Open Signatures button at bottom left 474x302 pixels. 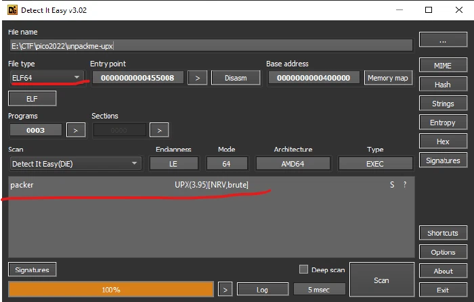coord(32,269)
